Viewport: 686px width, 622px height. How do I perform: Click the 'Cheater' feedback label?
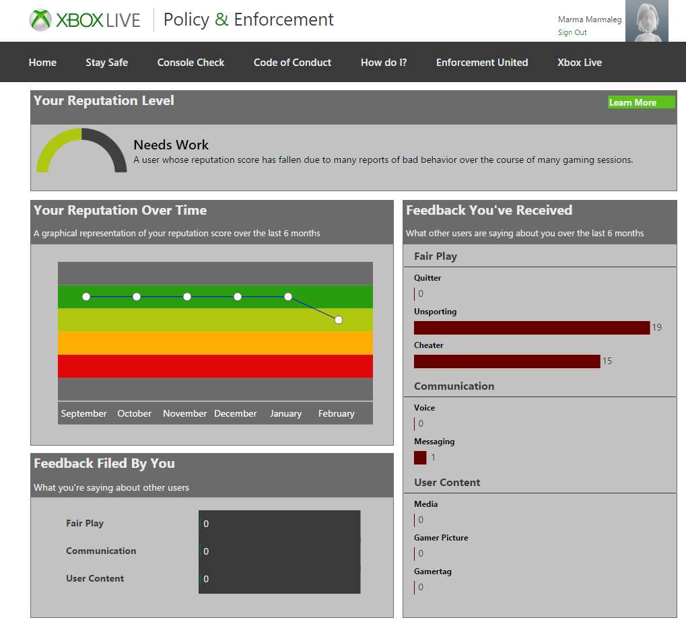click(x=429, y=345)
